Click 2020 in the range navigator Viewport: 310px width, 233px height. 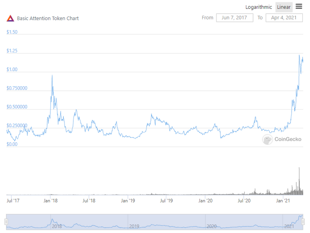point(212,226)
